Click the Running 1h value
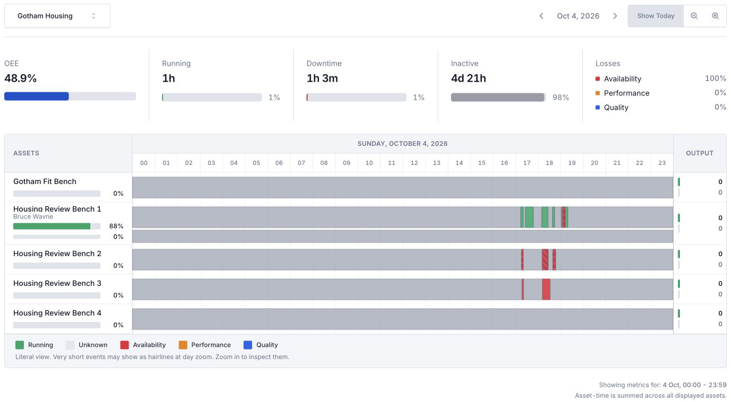 point(168,78)
